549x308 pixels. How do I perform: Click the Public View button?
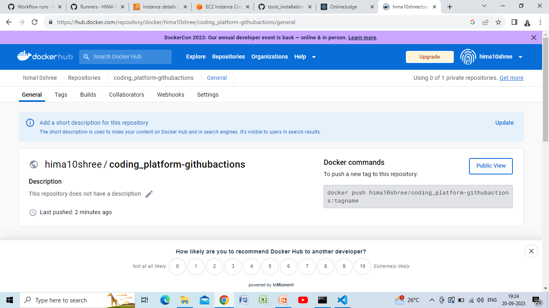[491, 166]
